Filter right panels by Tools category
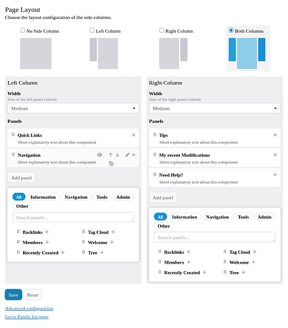This screenshot has width=288, height=328. click(x=243, y=217)
